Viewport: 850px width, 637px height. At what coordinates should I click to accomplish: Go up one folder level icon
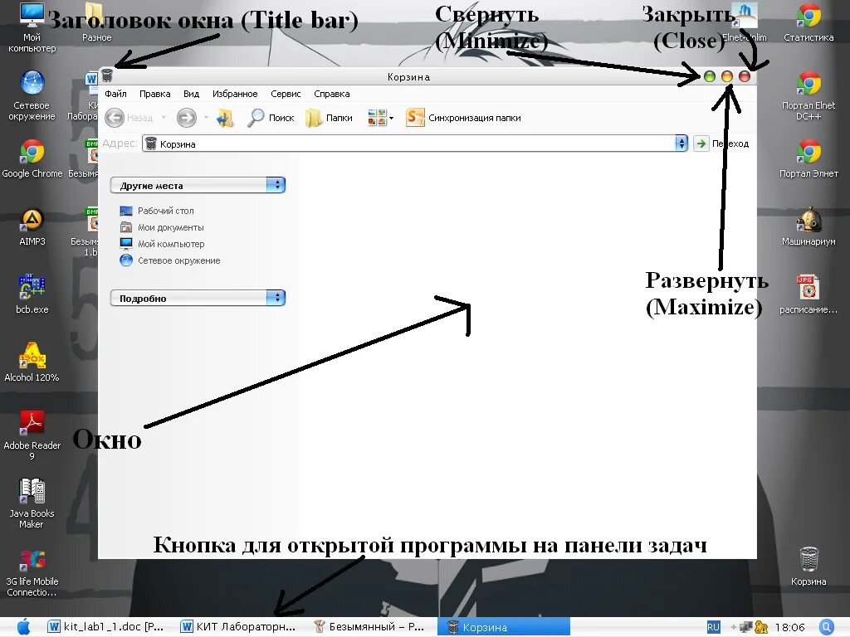[x=225, y=118]
